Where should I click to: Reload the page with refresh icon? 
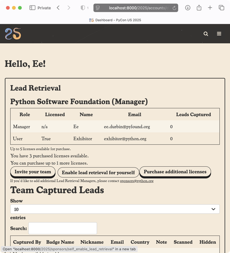174,8
